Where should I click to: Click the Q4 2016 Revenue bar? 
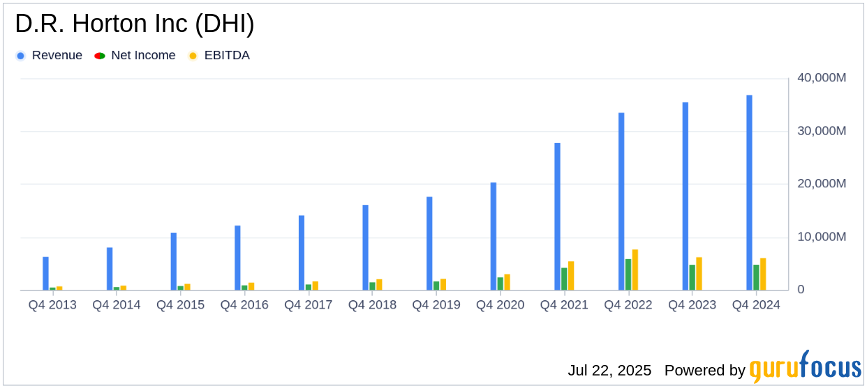[x=237, y=258]
